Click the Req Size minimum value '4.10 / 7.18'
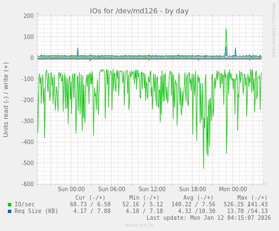Viewport: 279px width, 231px height. pos(144,211)
